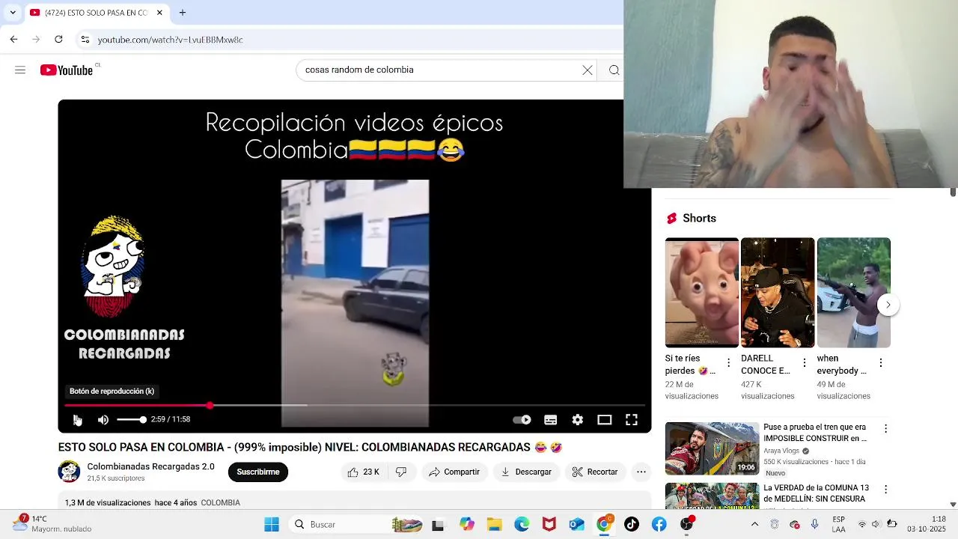Image resolution: width=958 pixels, height=539 pixels.
Task: Like the video (23 K)
Action: [x=362, y=472]
